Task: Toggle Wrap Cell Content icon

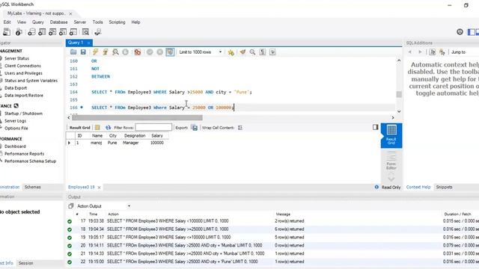Action: pos(240,128)
